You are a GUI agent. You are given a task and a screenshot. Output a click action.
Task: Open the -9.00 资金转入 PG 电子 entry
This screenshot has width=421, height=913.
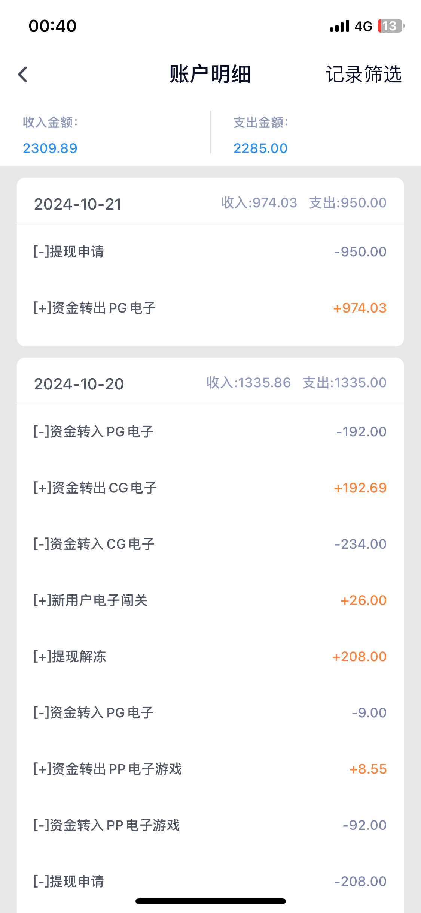pos(210,713)
